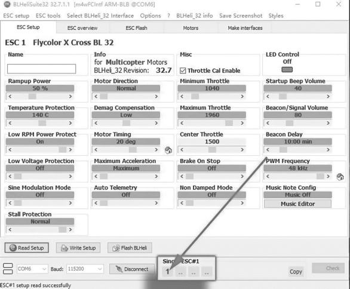350x289 pixels.
Task: Increase PWM Frequency with right arrow
Action: [x=328, y=176]
